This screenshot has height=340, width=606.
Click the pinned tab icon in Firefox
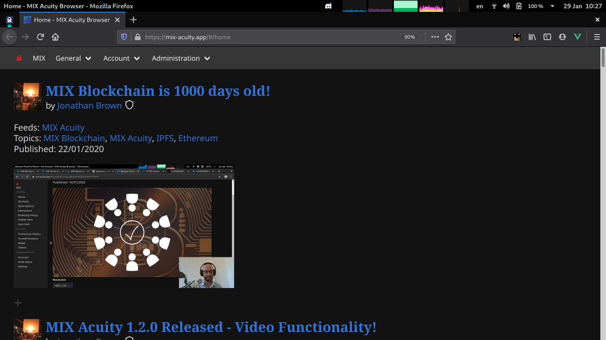[x=9, y=20]
